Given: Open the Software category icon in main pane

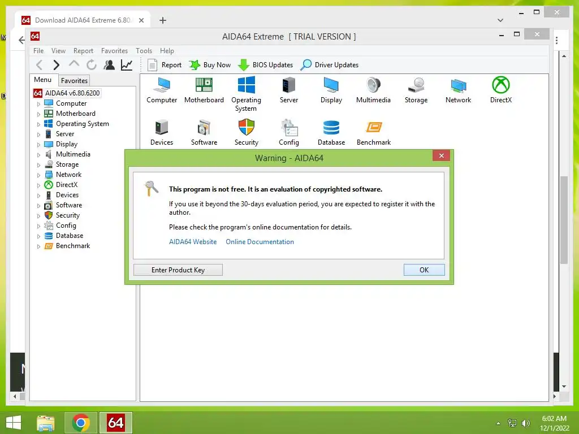Looking at the screenshot, I should 204,132.
